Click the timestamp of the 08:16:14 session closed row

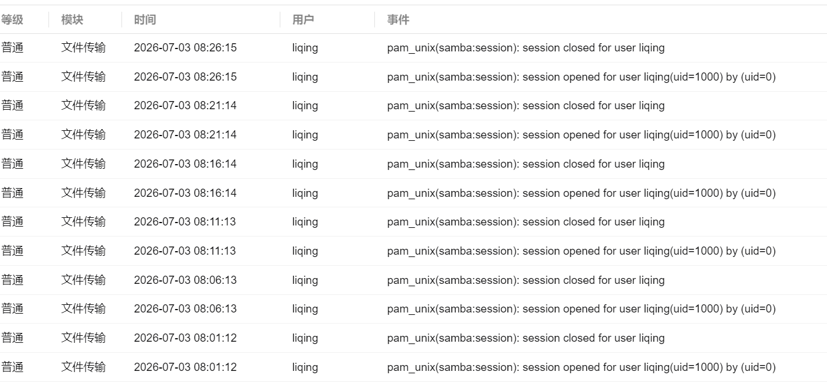[185, 164]
